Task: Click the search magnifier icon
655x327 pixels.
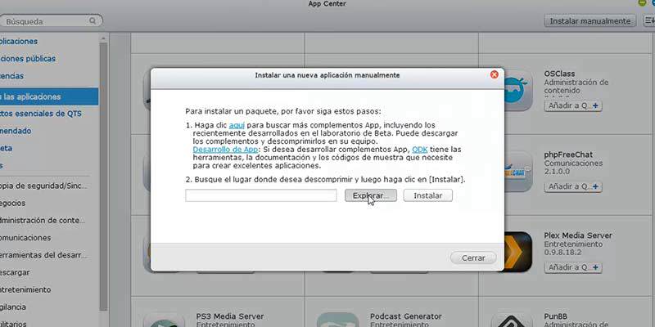Action: pos(93,21)
